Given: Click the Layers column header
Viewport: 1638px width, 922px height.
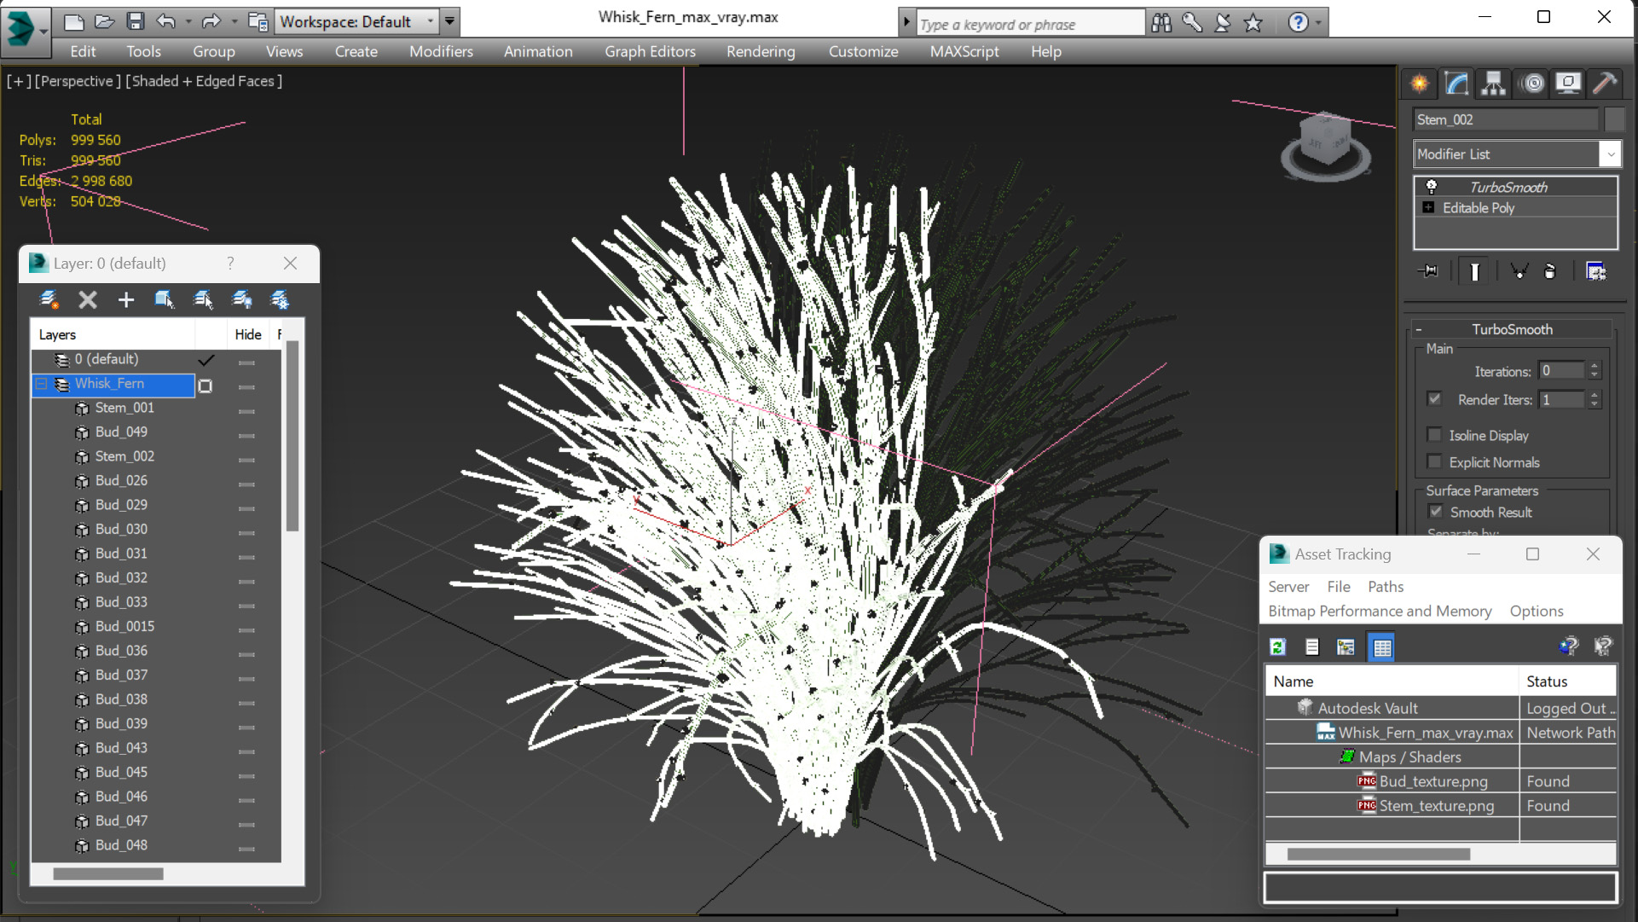Looking at the screenshot, I should click(x=113, y=334).
